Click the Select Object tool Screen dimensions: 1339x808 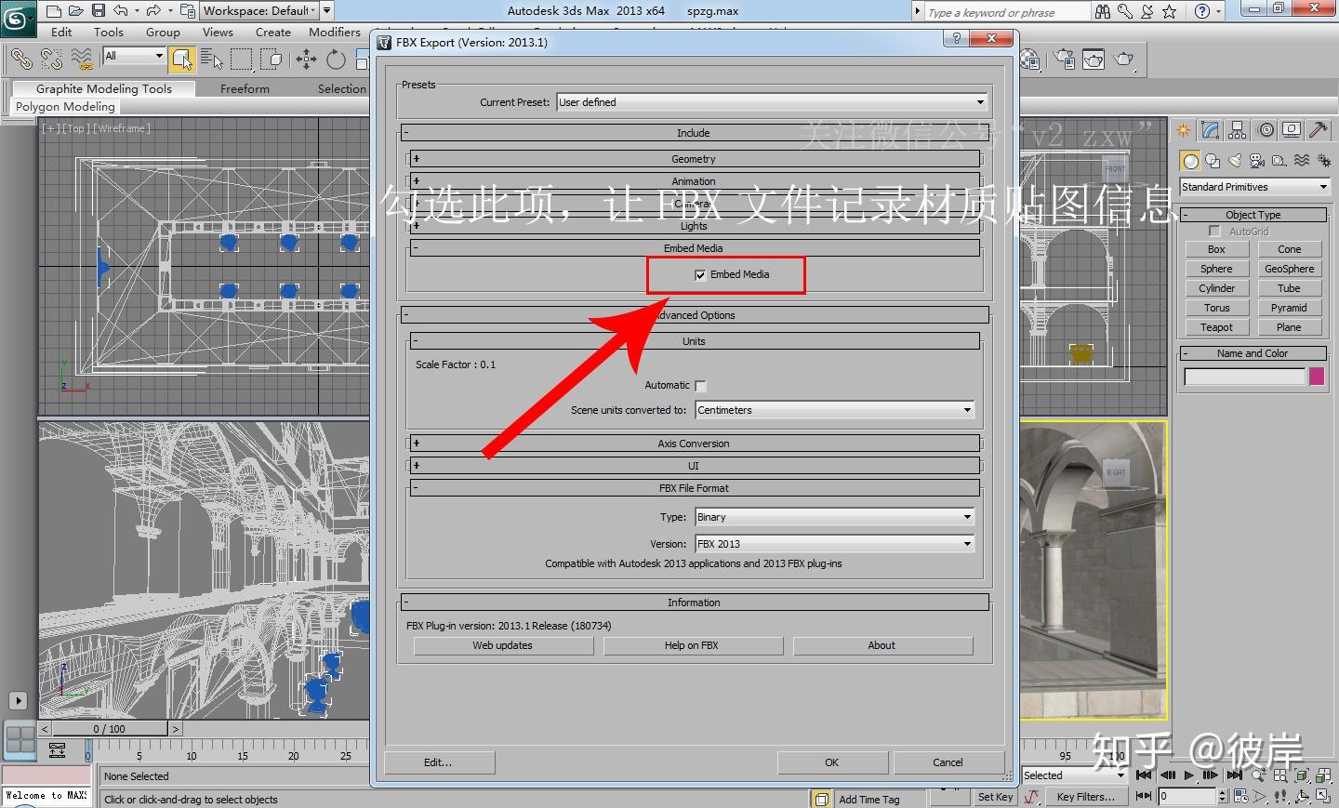[x=182, y=60]
